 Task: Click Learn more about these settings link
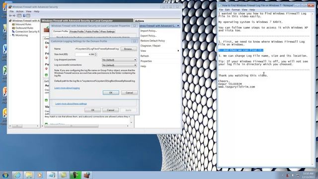click(x=71, y=104)
